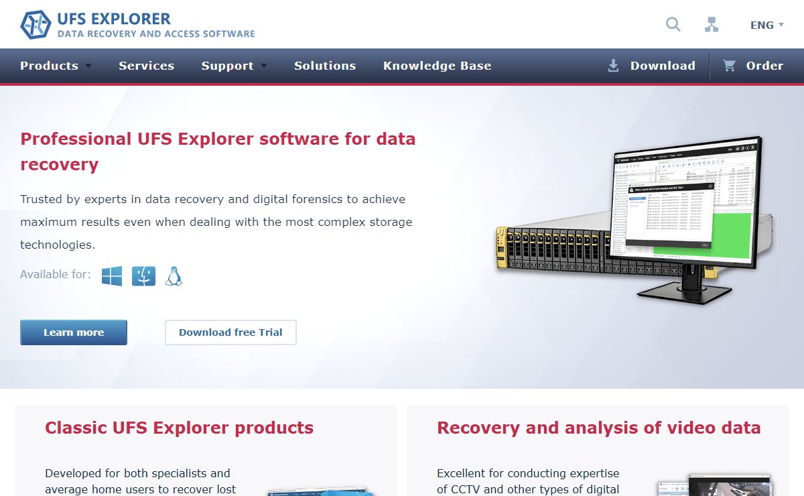
Task: Open the Order page link
Action: pos(764,66)
